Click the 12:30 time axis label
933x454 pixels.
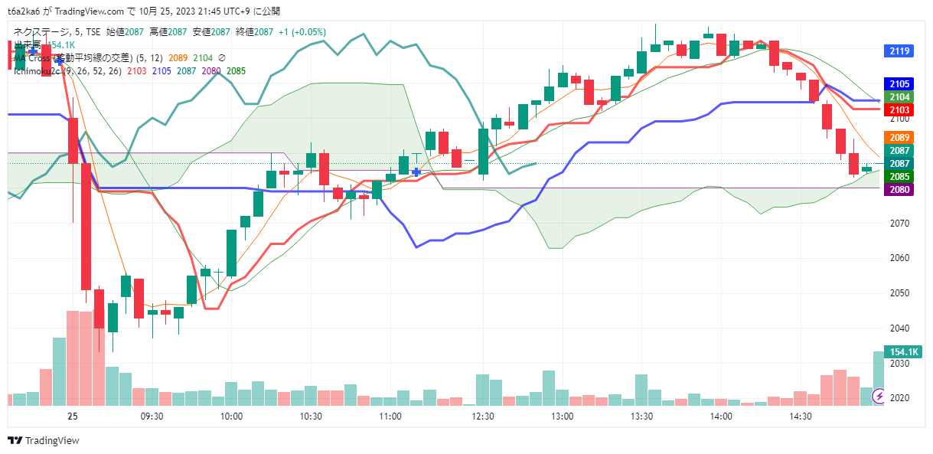[482, 416]
